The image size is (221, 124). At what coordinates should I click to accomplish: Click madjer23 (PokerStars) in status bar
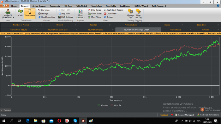click(x=208, y=115)
